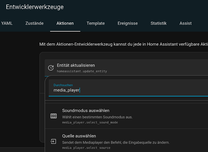Click the Durchsuchen search field
208x152 pixels.
pyautogui.click(x=128, y=88)
